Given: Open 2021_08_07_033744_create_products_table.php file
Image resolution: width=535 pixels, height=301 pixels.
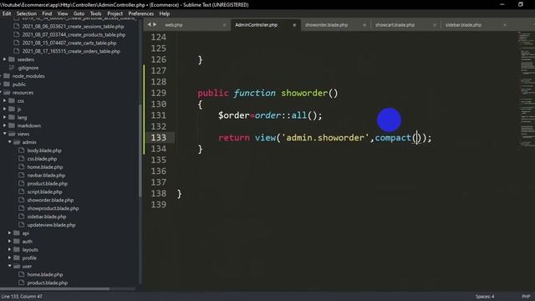Looking at the screenshot, I should 74,35.
